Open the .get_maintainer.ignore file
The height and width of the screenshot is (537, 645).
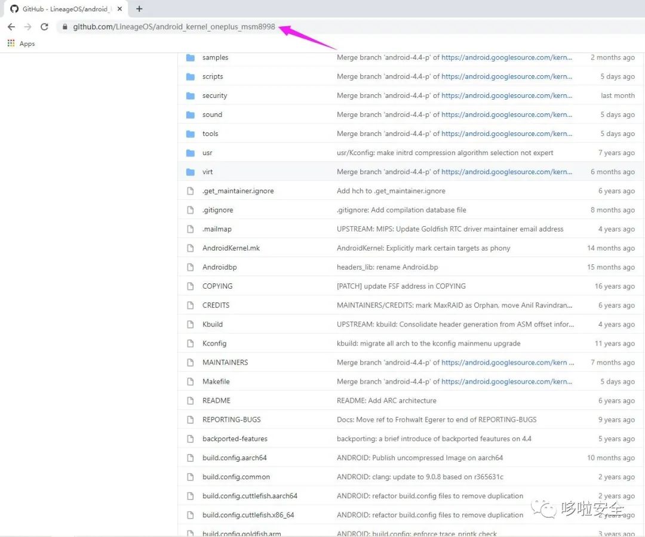coord(238,191)
